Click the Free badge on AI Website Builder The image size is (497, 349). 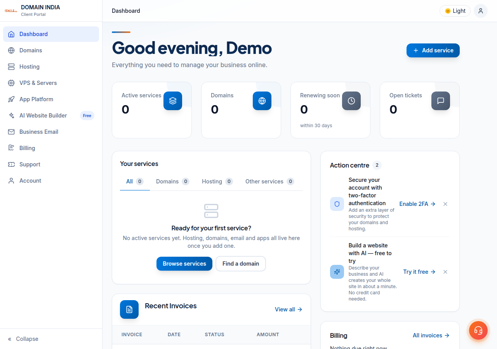point(87,116)
